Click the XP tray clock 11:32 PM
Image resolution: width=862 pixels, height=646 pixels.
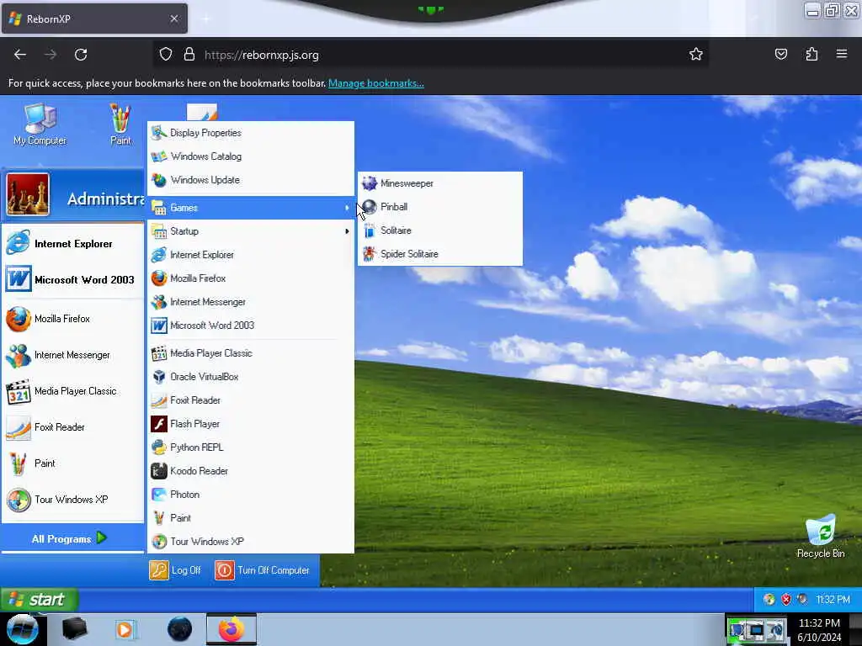pyautogui.click(x=833, y=599)
